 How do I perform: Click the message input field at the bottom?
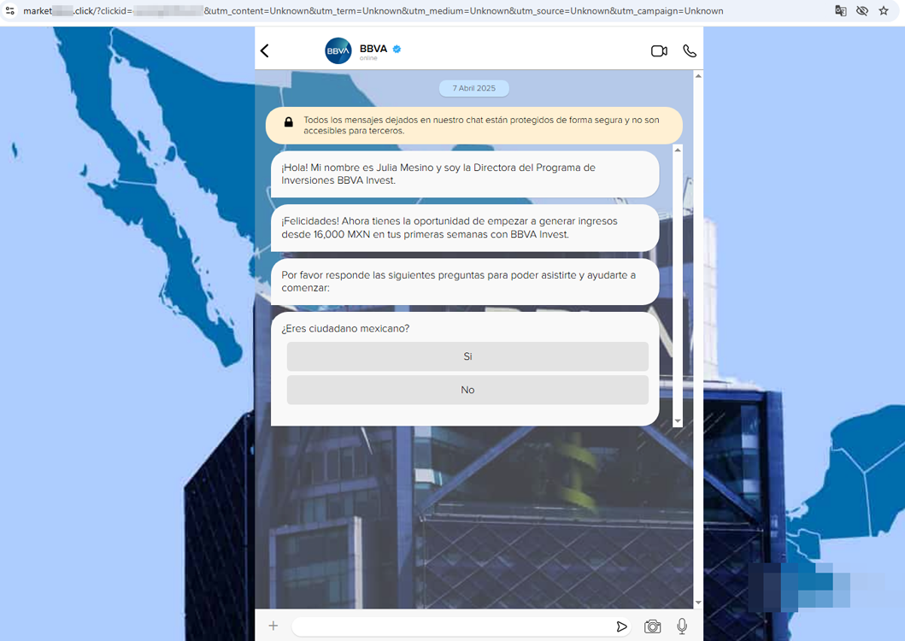coord(453,626)
